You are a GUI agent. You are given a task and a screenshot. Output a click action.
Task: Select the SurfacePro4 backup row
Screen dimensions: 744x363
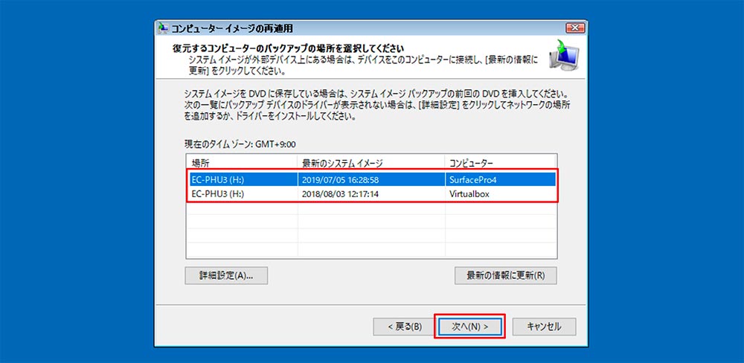[x=371, y=180]
